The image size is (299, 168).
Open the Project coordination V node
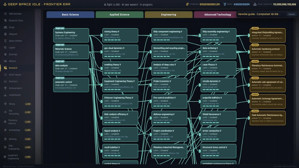(169, 134)
